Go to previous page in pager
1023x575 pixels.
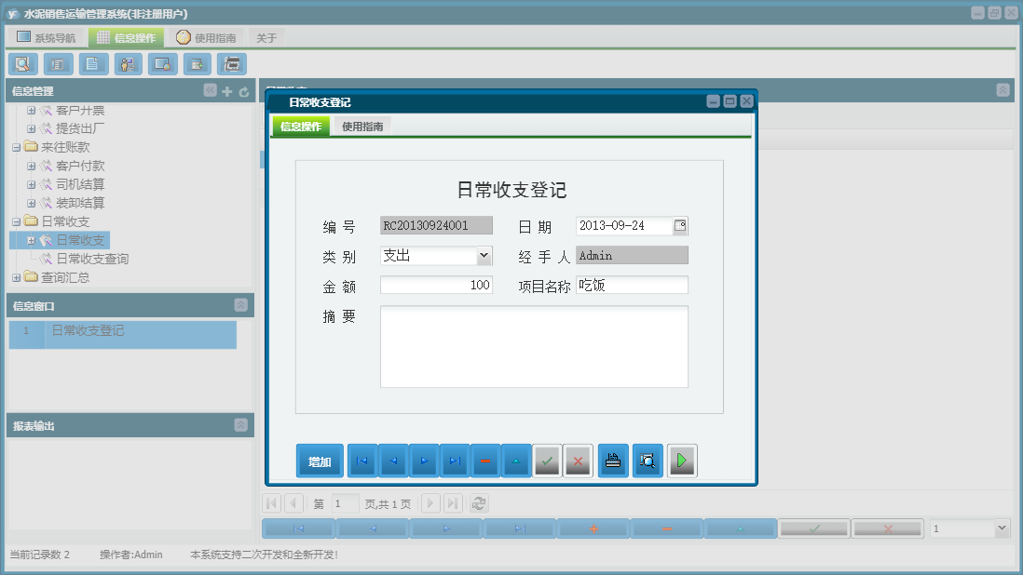[293, 503]
